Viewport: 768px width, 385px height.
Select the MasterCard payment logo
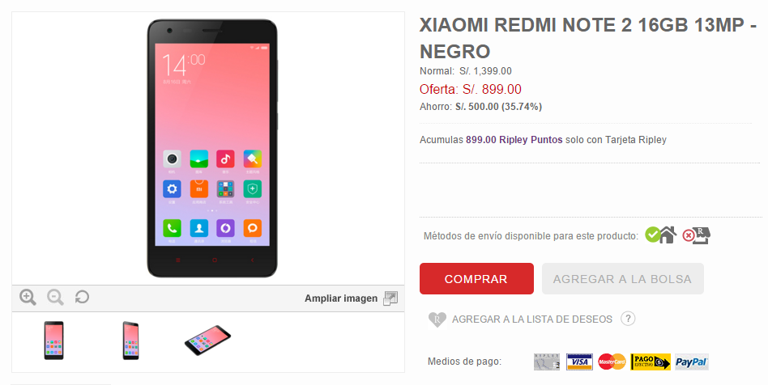tap(612, 362)
